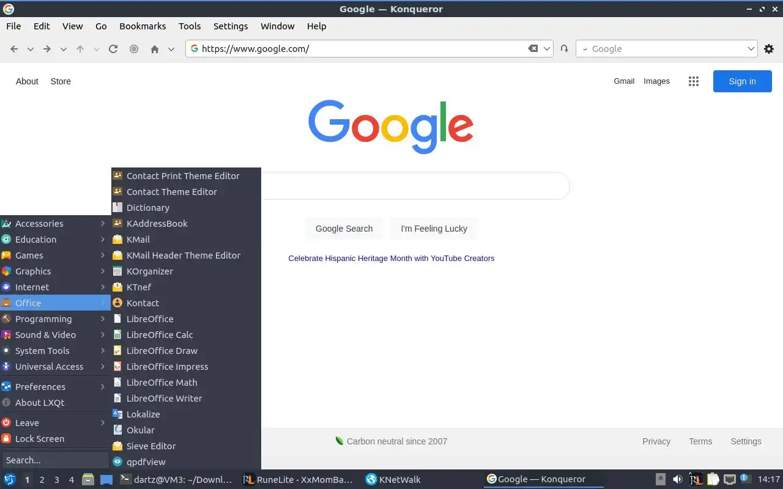783x489 pixels.
Task: Launch KOrganizer
Action: [x=186, y=271]
